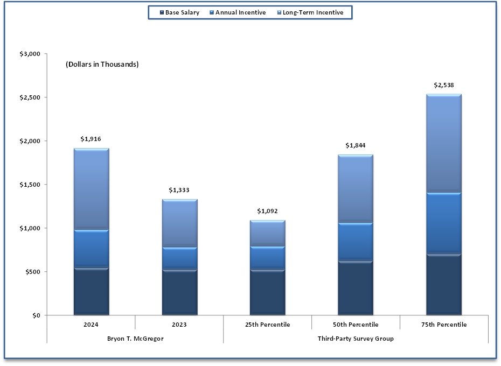
Task: Click the Third-Party Survey Group axis label
Action: tap(356, 339)
